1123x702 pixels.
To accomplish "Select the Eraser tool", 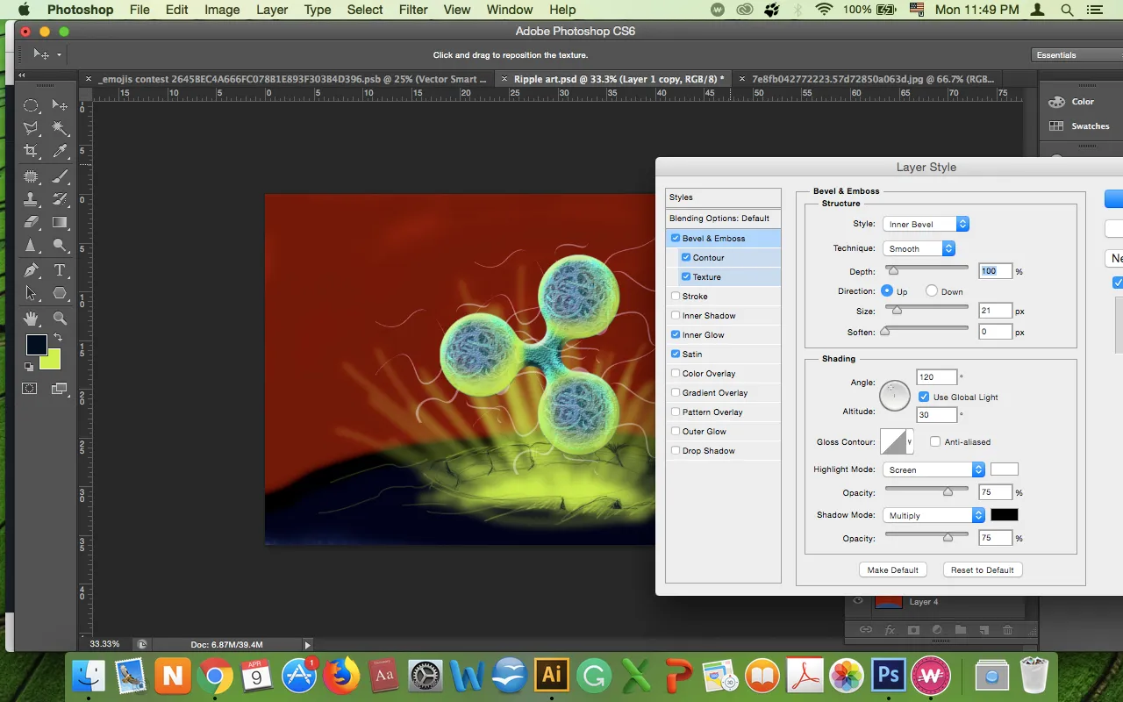I will coord(31,223).
